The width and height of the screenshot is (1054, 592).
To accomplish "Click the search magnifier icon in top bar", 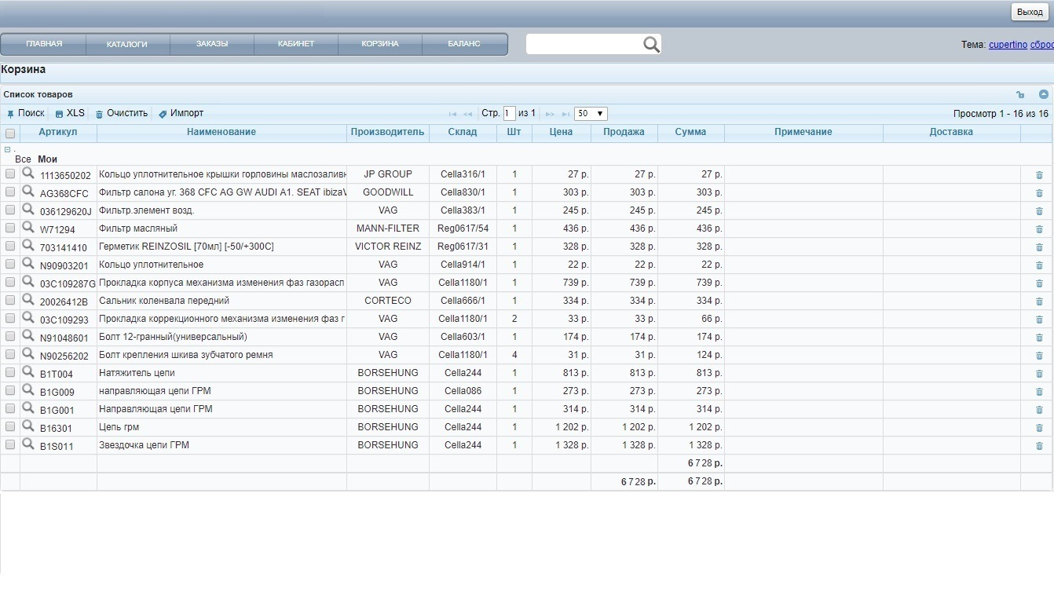I will tap(651, 45).
